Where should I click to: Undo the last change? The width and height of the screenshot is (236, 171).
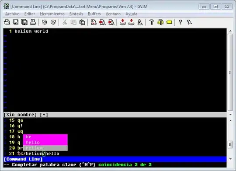tap(45, 22)
